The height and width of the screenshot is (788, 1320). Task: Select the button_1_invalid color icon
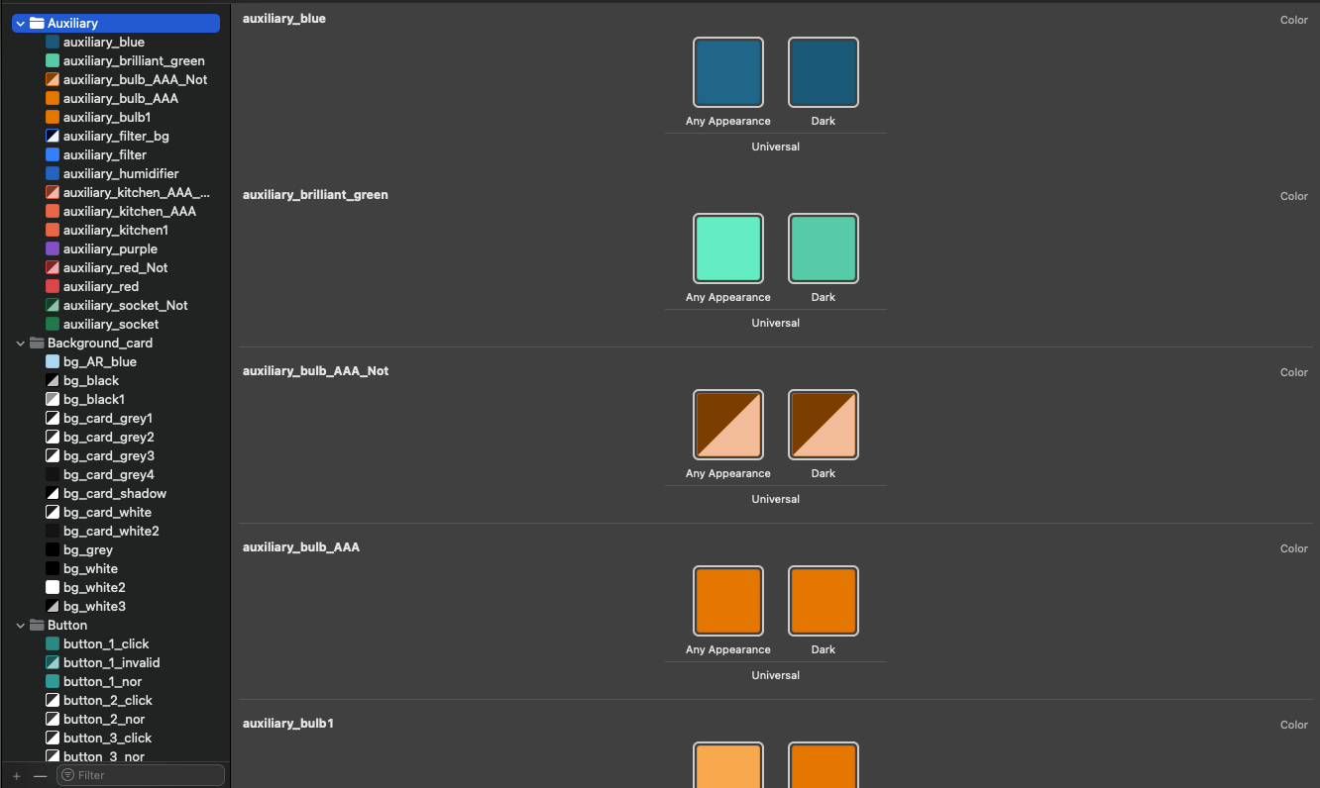53,663
